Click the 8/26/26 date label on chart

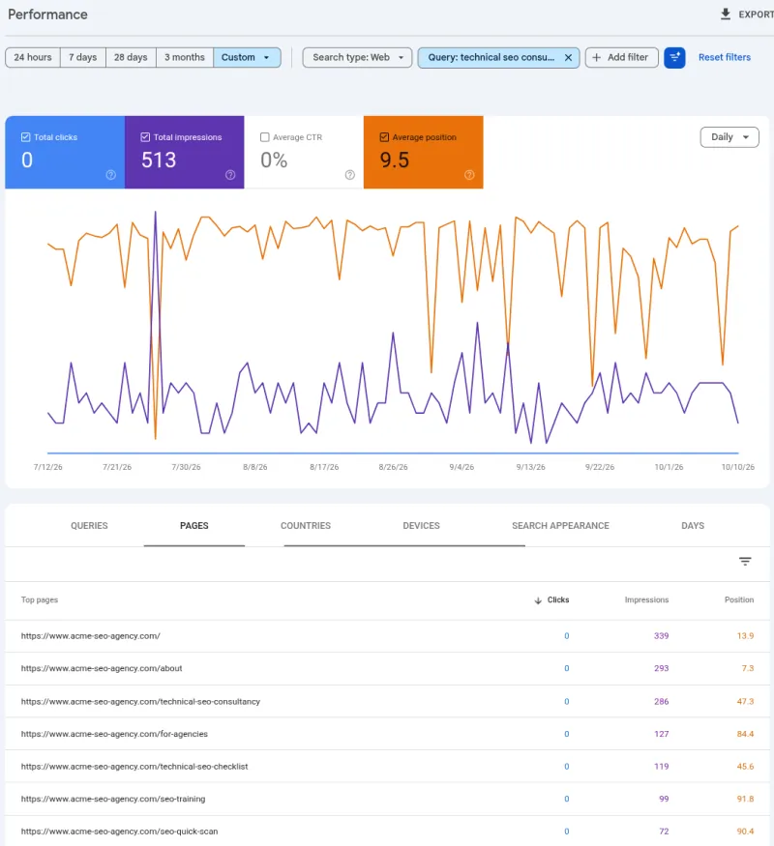pos(393,467)
